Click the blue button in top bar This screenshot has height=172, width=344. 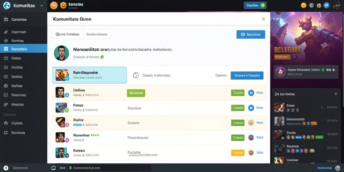255,5
